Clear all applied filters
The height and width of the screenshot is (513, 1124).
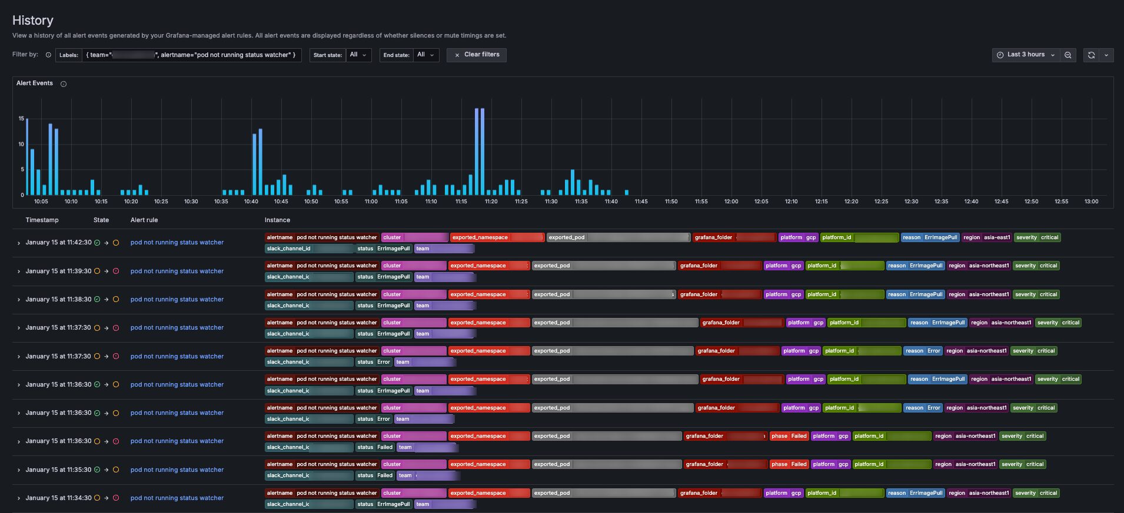477,55
